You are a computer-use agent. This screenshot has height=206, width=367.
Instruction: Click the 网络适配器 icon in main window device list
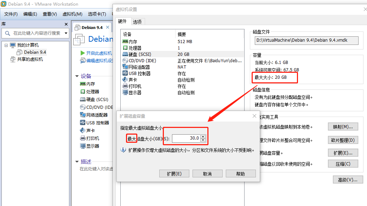82,115
